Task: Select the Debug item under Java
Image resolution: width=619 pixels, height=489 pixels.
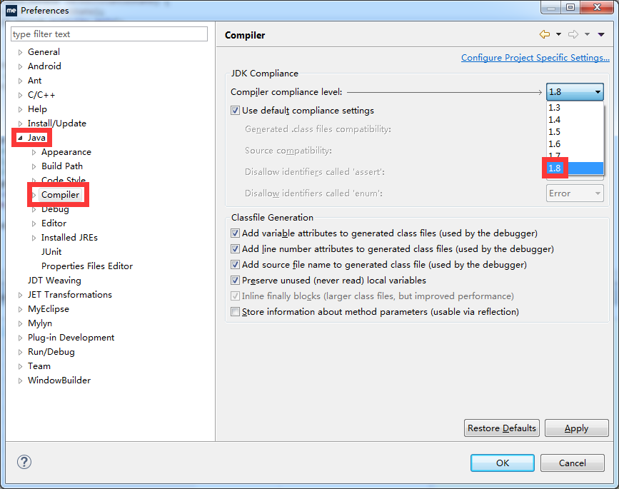Action: 55,209
